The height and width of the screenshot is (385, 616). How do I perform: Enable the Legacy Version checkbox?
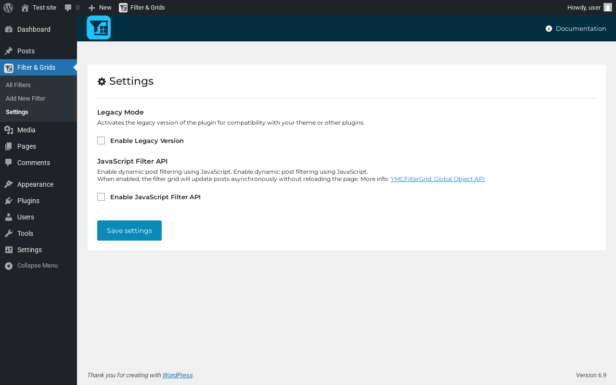click(x=101, y=141)
